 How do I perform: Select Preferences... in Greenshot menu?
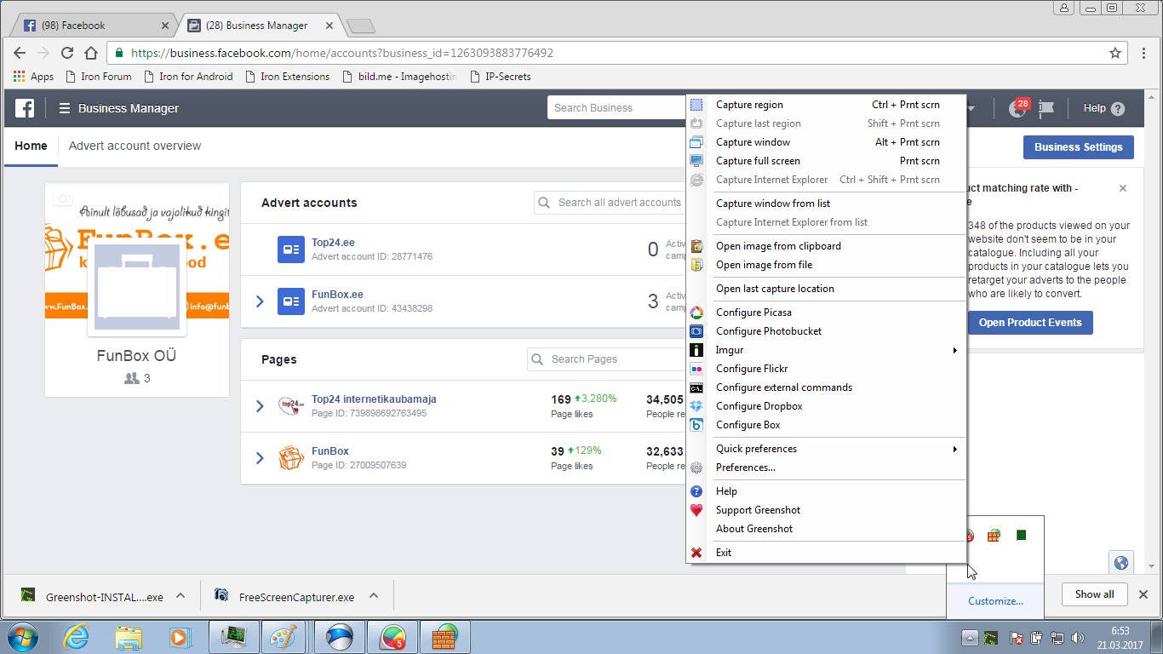(x=826, y=468)
